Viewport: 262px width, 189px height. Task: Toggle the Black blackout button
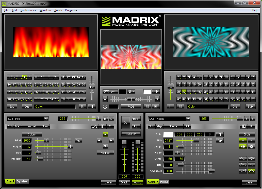tap(124, 182)
